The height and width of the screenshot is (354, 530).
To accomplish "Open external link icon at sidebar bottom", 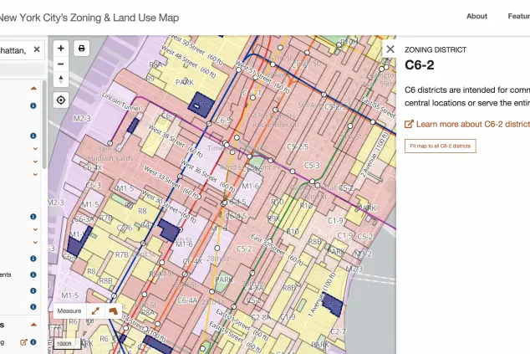I will [23, 341].
